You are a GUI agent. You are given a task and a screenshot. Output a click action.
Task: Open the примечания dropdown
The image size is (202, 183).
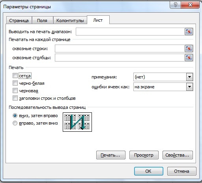tap(189, 77)
